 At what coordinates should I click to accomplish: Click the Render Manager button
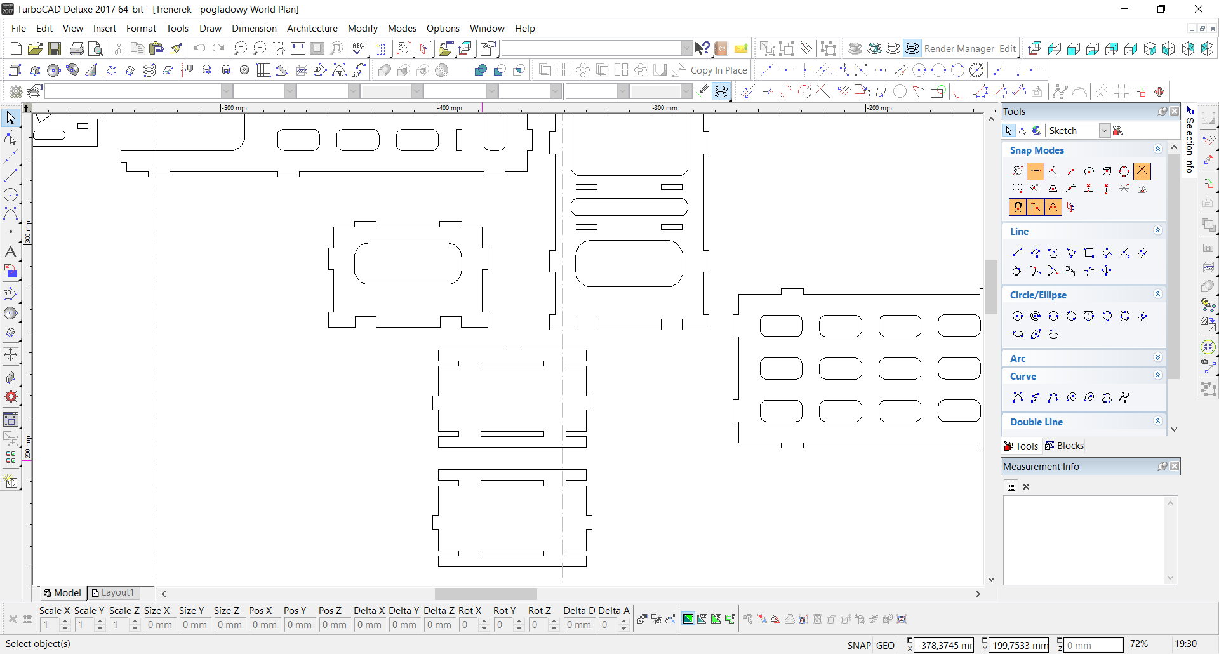pyautogui.click(x=959, y=49)
